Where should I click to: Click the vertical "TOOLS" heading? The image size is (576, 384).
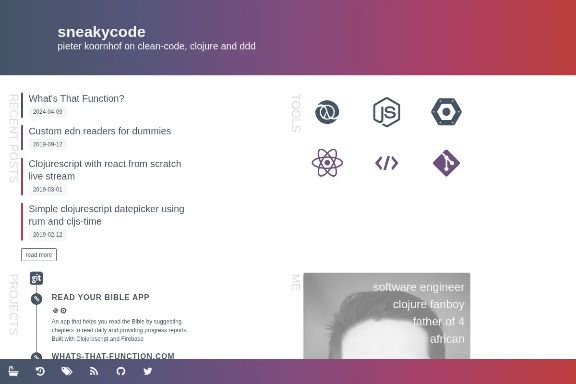click(296, 113)
